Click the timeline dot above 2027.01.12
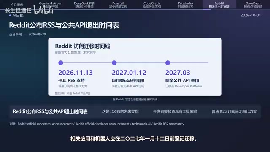This screenshot has height=152, width=270. [x=114, y=63]
